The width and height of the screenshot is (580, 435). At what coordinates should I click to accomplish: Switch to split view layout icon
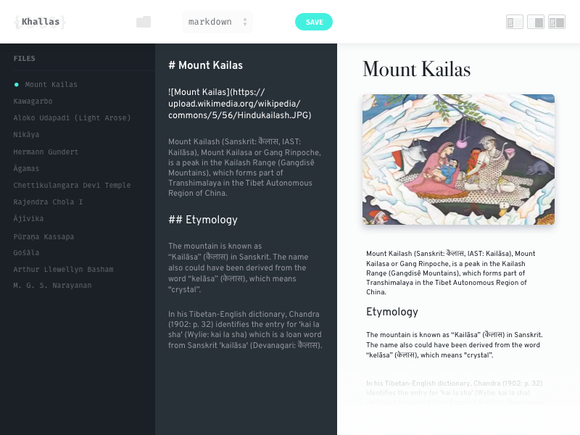[x=557, y=22]
